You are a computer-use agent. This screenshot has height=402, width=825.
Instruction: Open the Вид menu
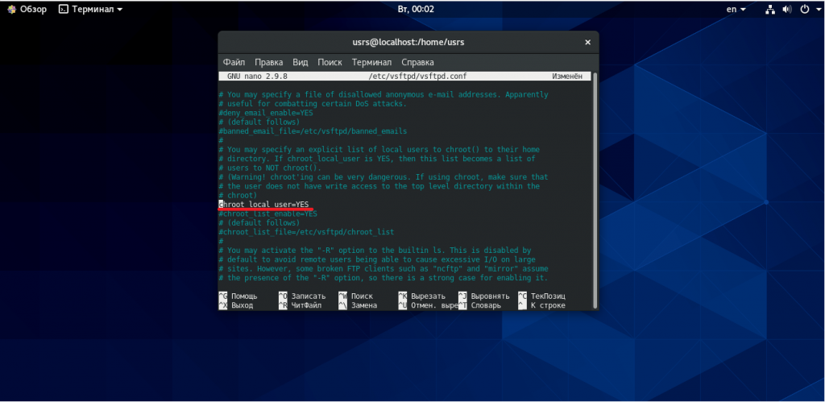coord(300,62)
